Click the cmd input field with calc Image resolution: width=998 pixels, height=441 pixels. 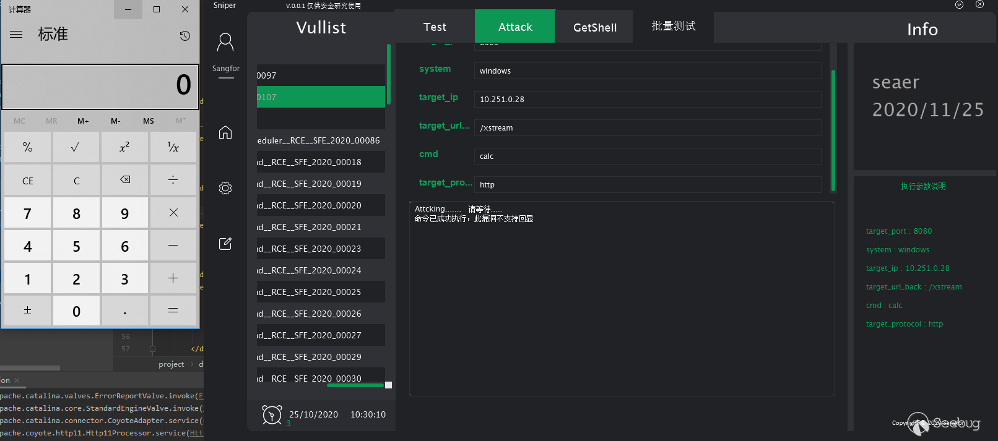648,156
